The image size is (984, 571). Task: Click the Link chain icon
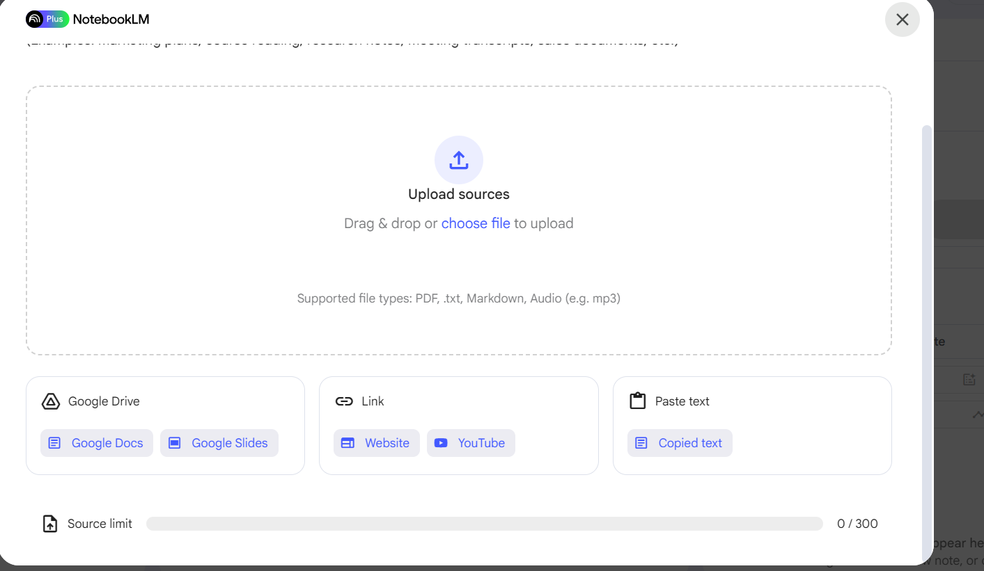click(x=344, y=401)
